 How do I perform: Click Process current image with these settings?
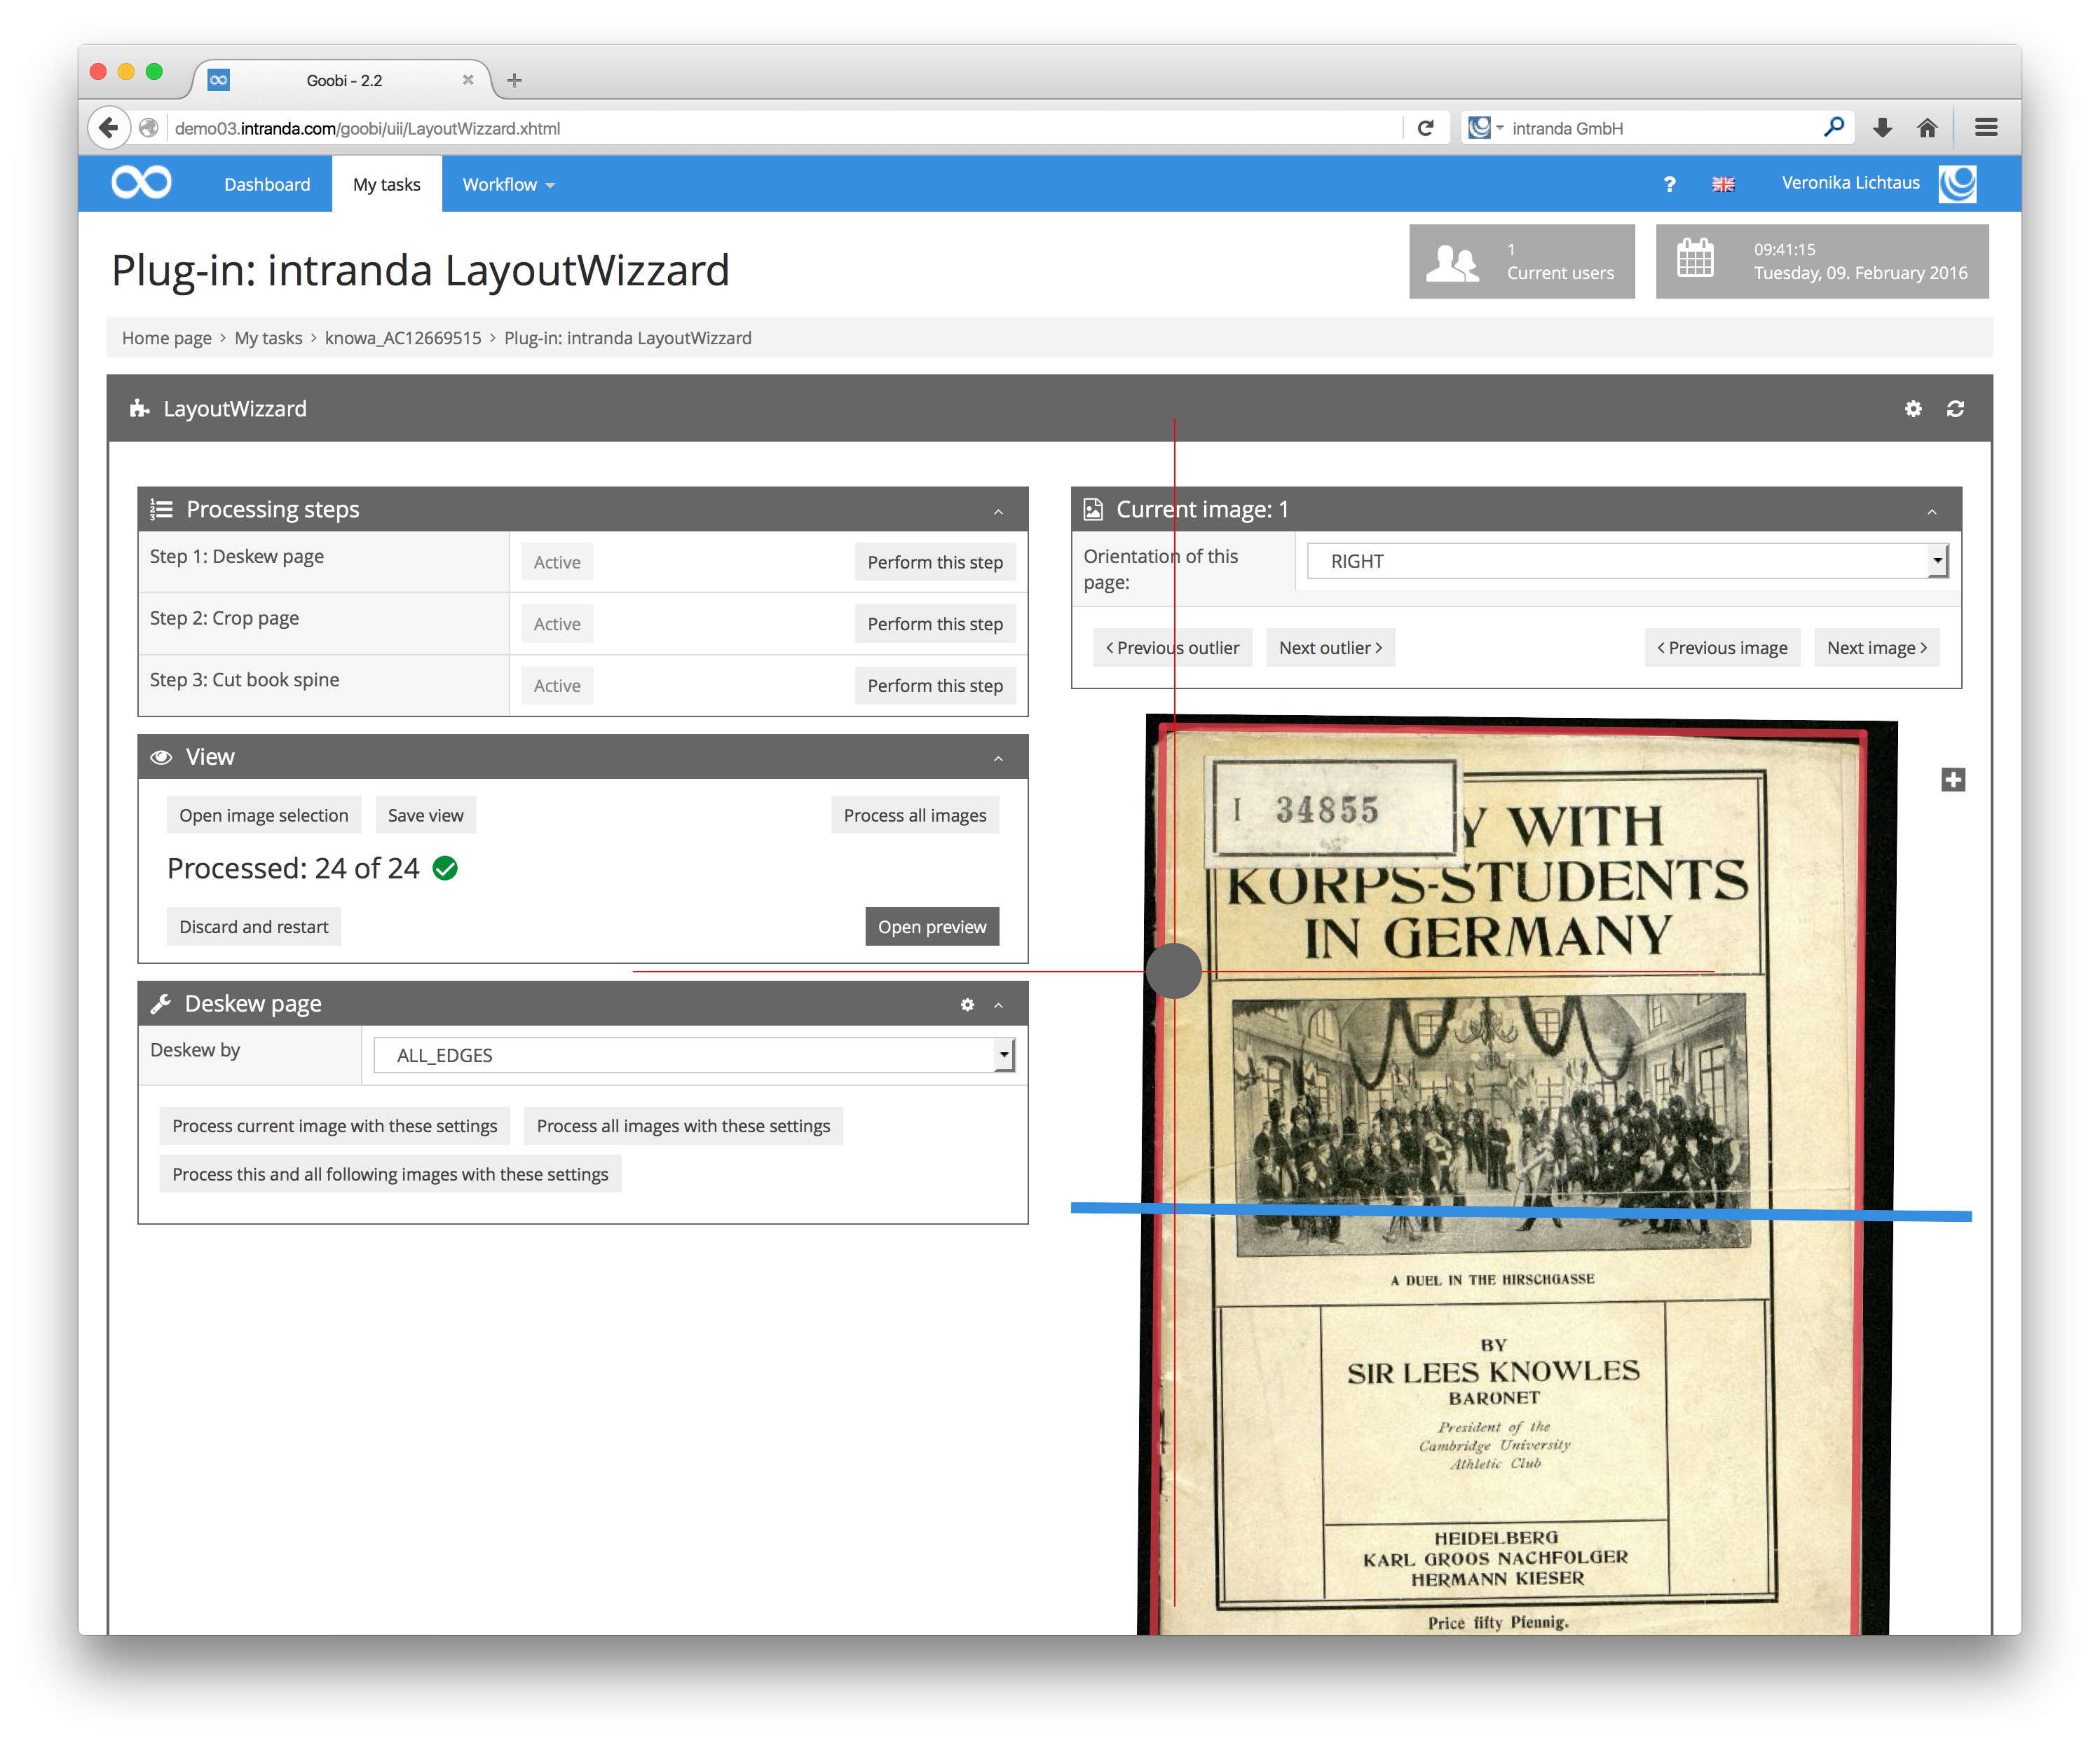point(335,1126)
